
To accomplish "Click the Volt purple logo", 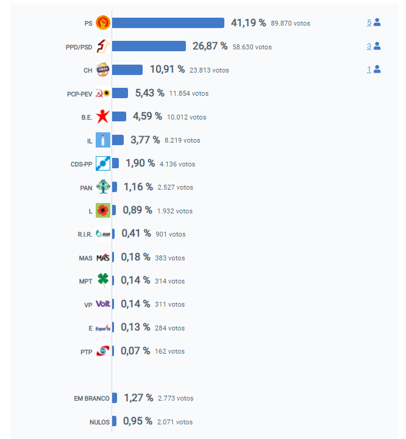I will (103, 304).
